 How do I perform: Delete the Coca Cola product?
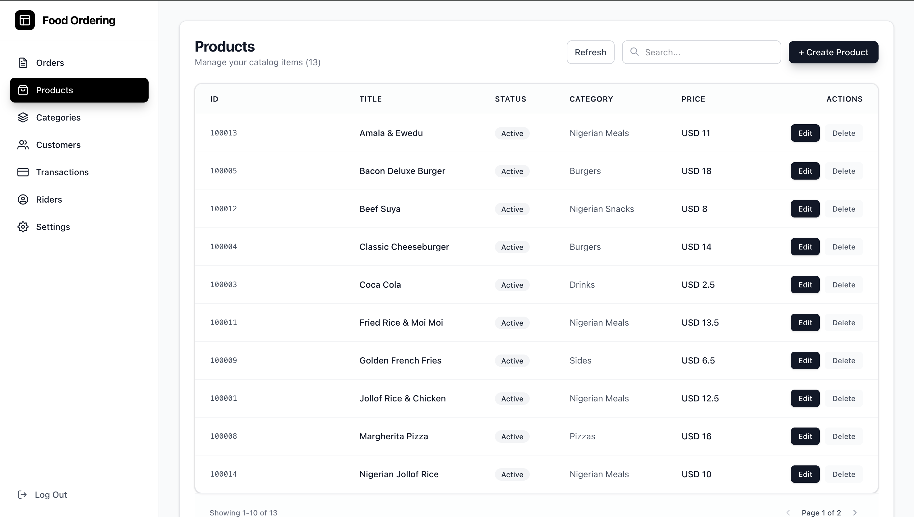coord(843,285)
